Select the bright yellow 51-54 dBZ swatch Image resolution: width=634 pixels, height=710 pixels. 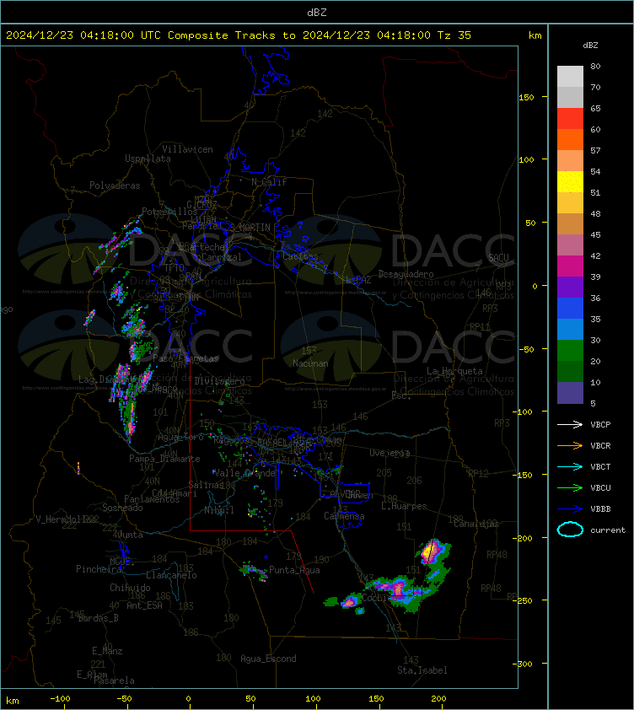(x=570, y=181)
